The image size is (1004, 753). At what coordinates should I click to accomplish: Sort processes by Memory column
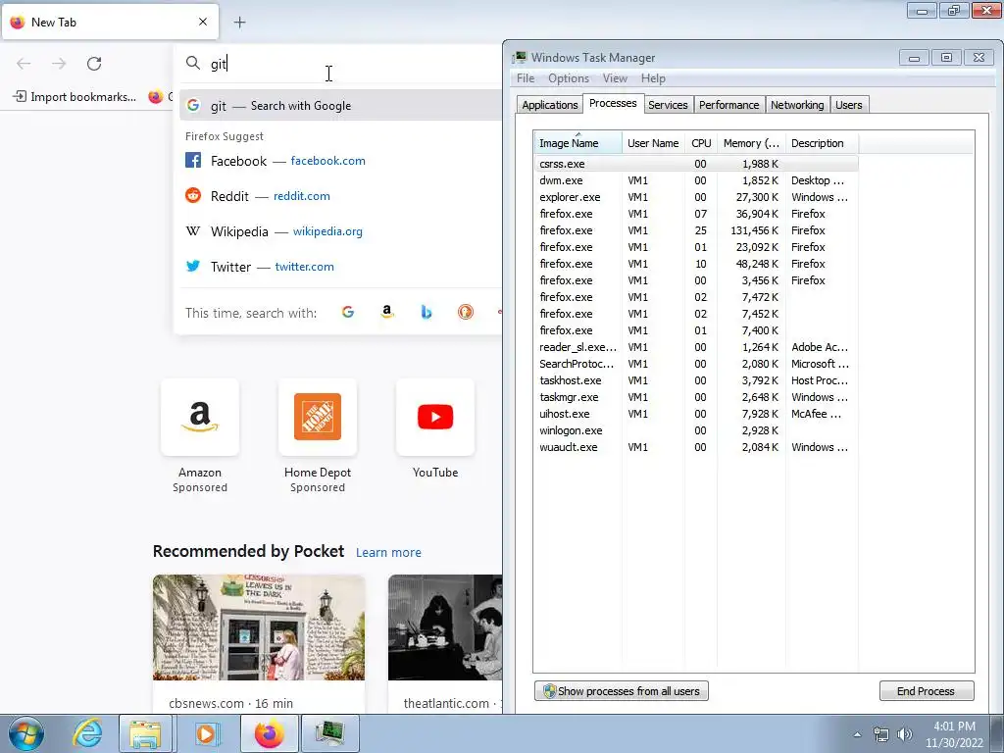(751, 143)
